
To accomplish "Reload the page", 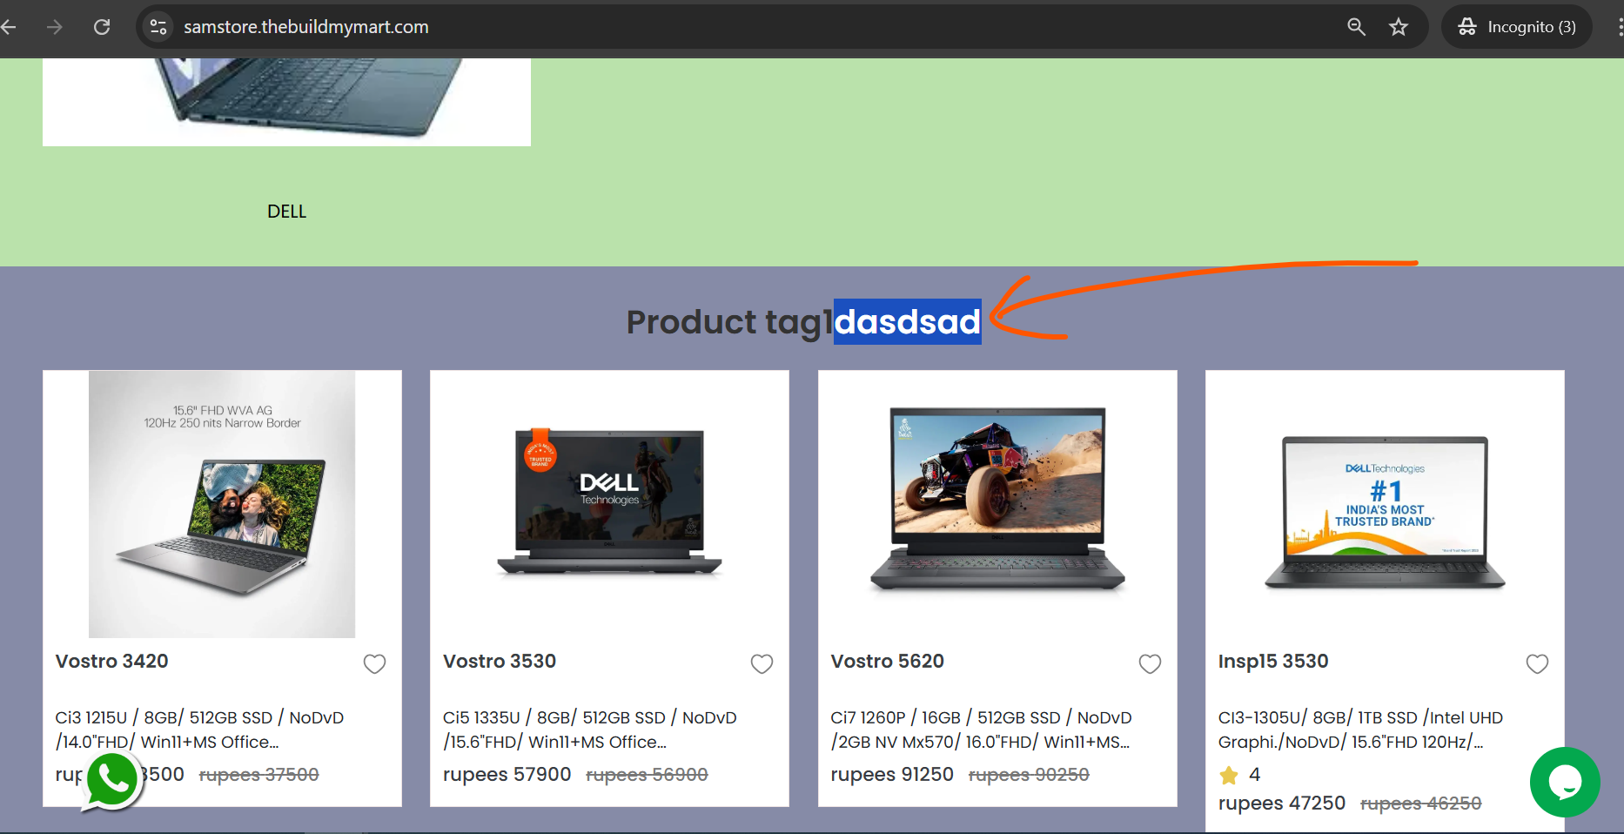I will [102, 27].
